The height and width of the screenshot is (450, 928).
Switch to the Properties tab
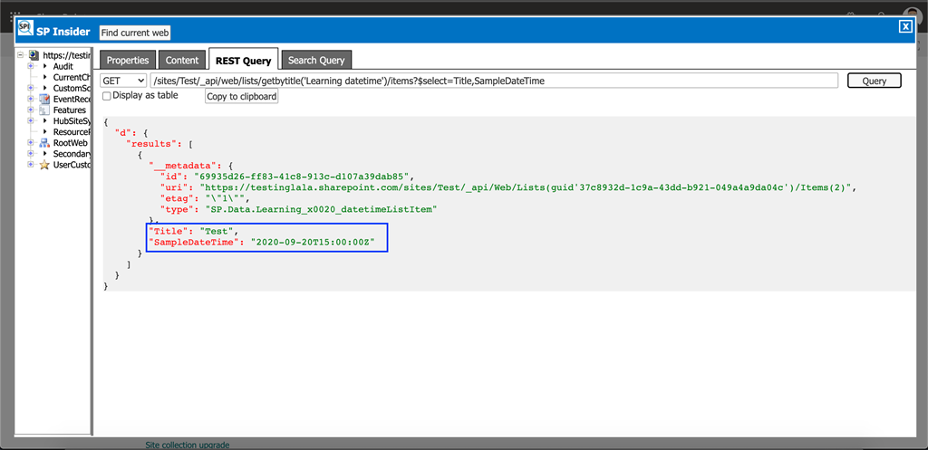point(128,61)
